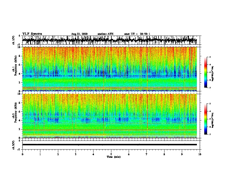The height and width of the screenshot is (173, 225).
Task: Select the date label 'Aug.22, 2020'
Action: pos(79,34)
